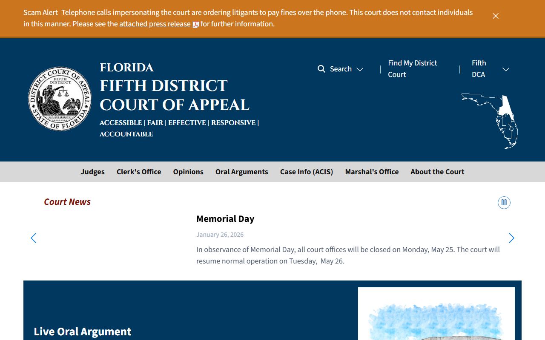Expand the Fifth DCA dropdown chevron
The image size is (545, 340).
(506, 69)
